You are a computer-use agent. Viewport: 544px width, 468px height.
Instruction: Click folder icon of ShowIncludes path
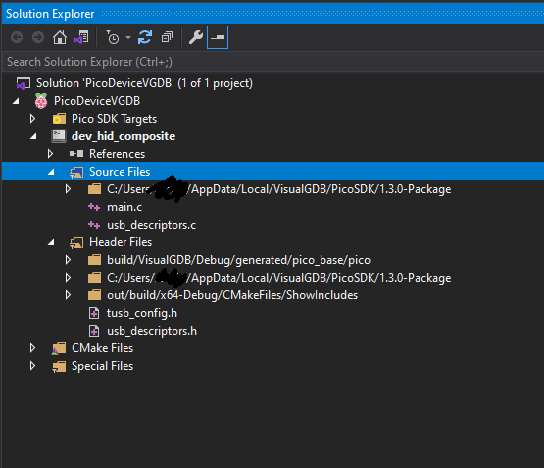coord(94,295)
